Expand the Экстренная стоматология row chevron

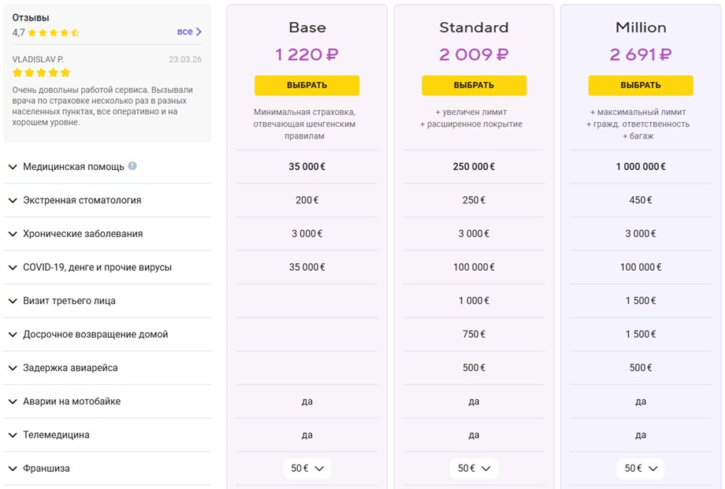[13, 201]
